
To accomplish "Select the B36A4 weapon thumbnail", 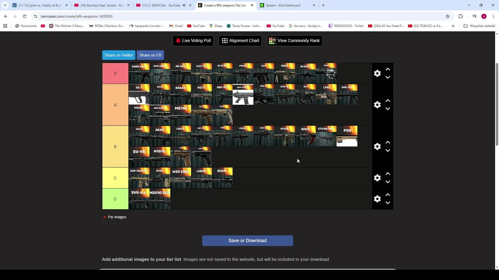I will [x=180, y=94].
